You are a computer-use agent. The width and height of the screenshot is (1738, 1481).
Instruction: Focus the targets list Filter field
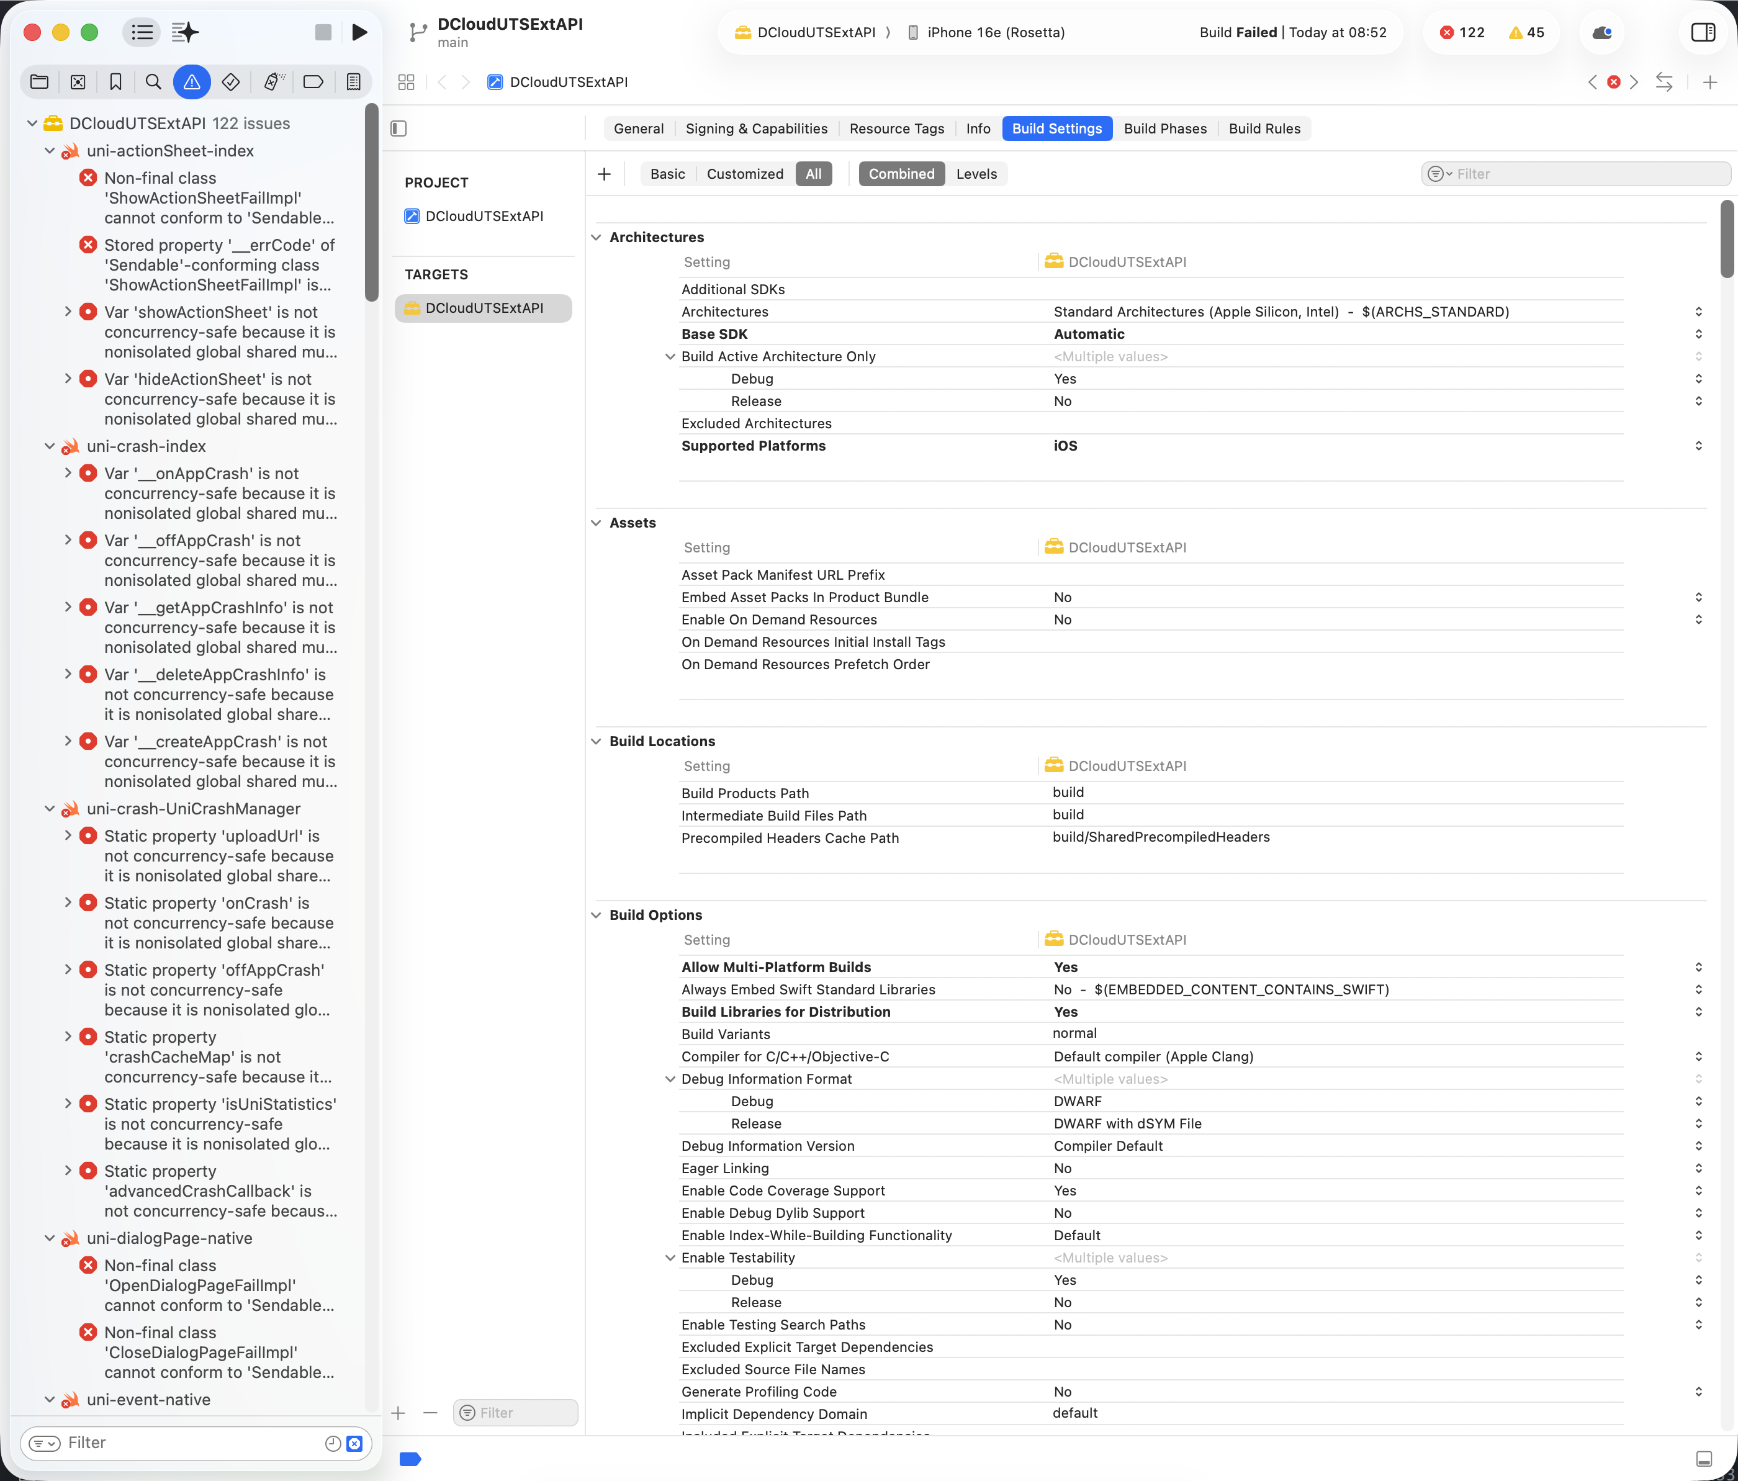click(516, 1413)
